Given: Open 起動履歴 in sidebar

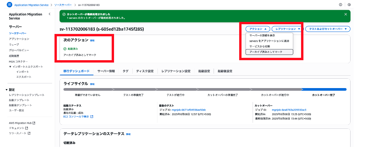Looking at the screenshot, I should [x=14, y=56].
